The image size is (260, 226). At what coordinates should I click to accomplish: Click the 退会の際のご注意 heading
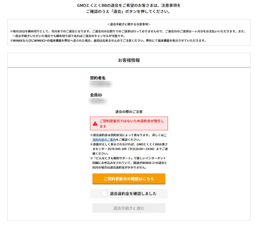click(x=129, y=112)
